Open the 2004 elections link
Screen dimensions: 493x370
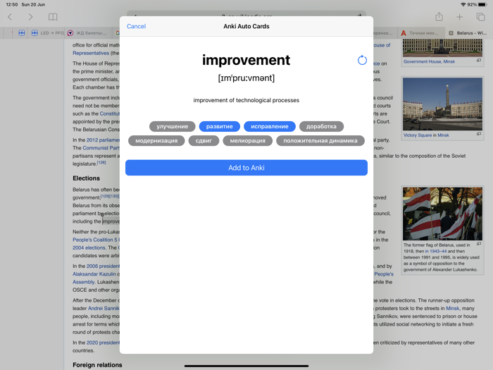(89, 247)
